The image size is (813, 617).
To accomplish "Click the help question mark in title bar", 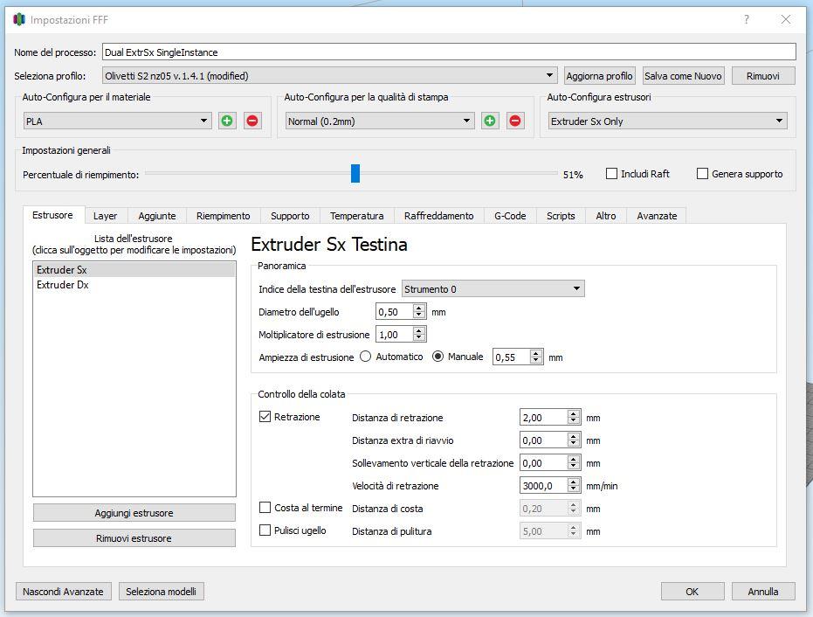I will pos(747,19).
